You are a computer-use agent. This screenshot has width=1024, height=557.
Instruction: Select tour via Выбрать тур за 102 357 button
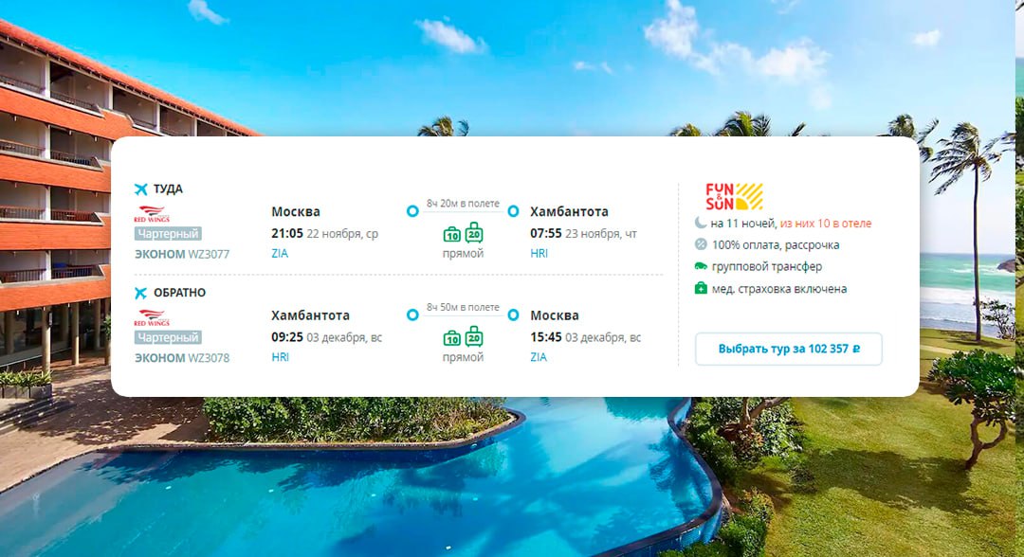[788, 349]
